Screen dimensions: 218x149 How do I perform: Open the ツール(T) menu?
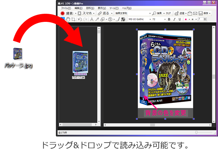[114, 8]
